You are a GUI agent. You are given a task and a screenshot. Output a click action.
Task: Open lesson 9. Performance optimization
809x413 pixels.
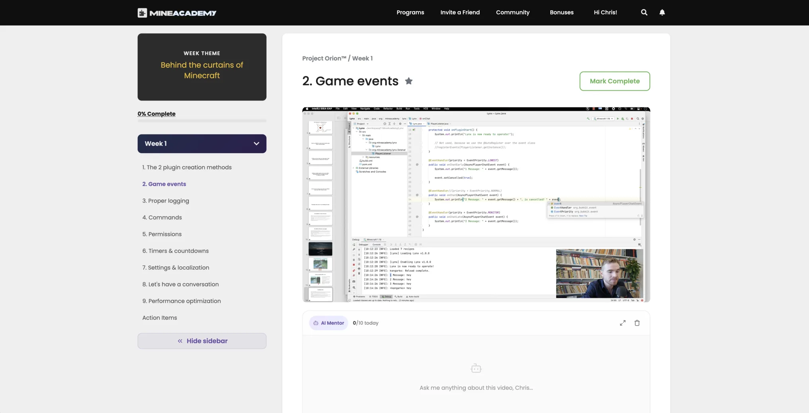182,301
